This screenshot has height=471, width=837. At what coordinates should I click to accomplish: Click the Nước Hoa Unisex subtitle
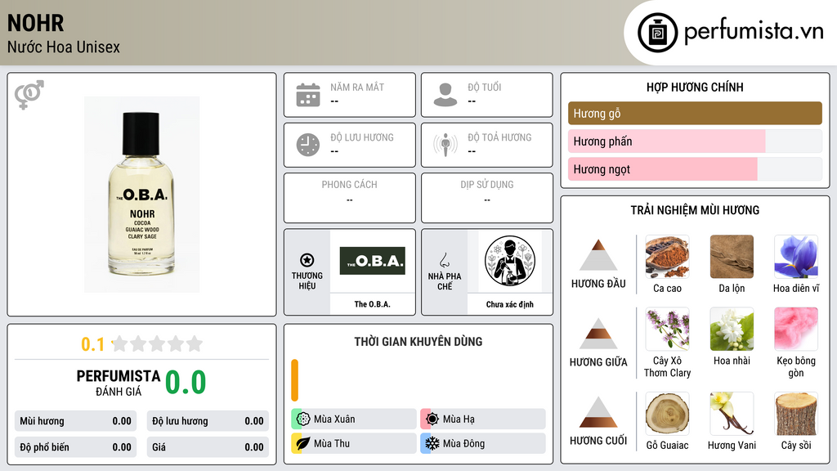pos(64,47)
